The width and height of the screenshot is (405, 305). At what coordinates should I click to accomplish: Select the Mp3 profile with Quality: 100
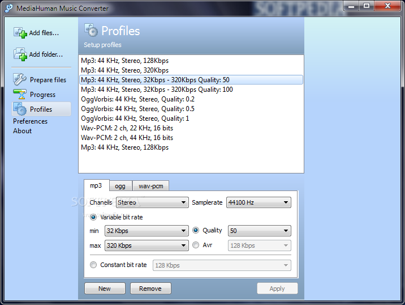tap(191, 90)
